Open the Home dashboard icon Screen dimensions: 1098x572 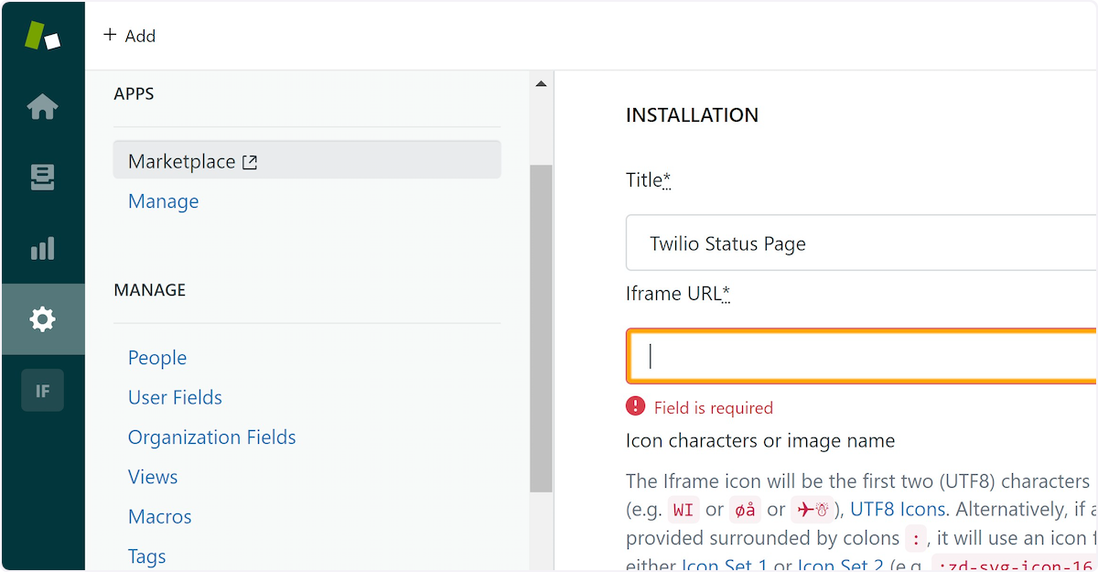tap(42, 107)
